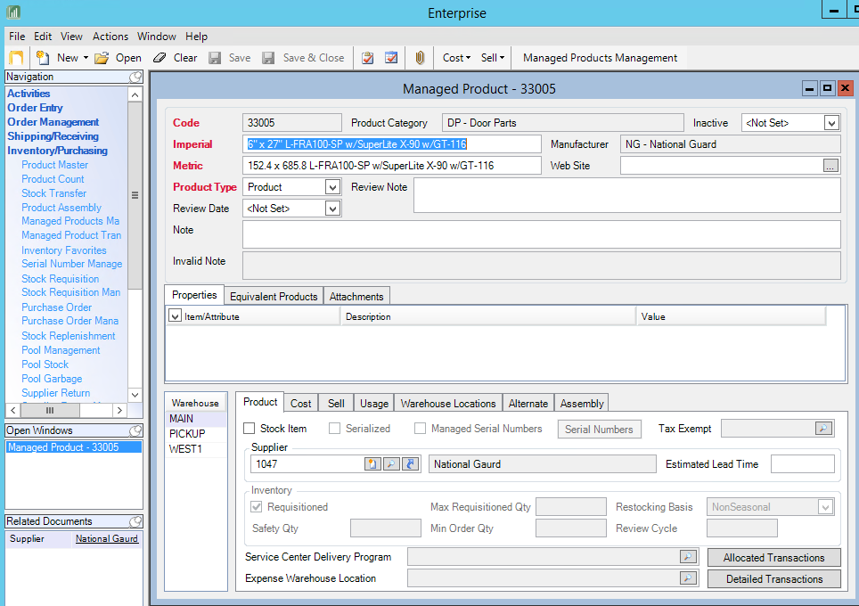Open the Actions menu
Viewport: 859px width, 606px height.
tap(110, 37)
